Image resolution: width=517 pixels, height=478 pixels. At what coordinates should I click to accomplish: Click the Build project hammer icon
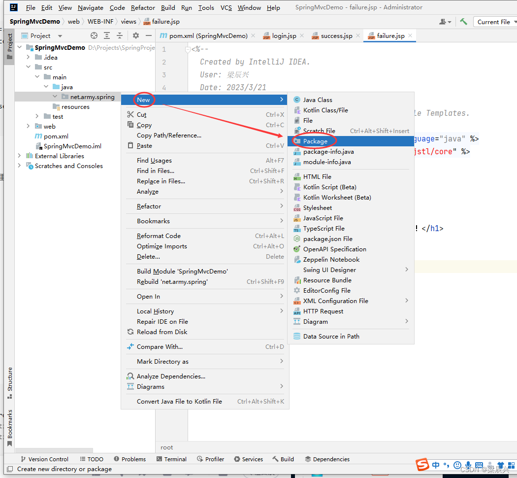pyautogui.click(x=464, y=22)
